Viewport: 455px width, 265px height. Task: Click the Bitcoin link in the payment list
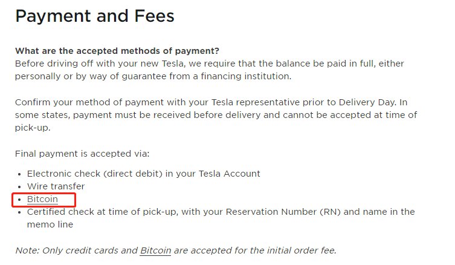42,199
